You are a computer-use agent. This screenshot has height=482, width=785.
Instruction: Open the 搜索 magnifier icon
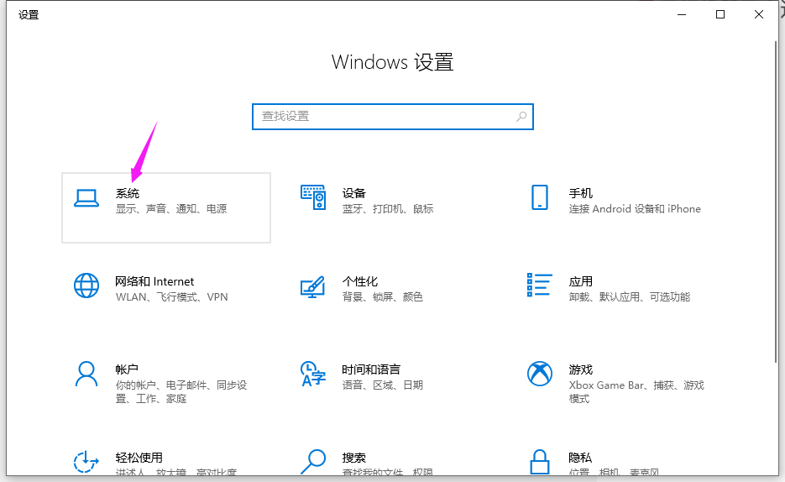tap(313, 462)
